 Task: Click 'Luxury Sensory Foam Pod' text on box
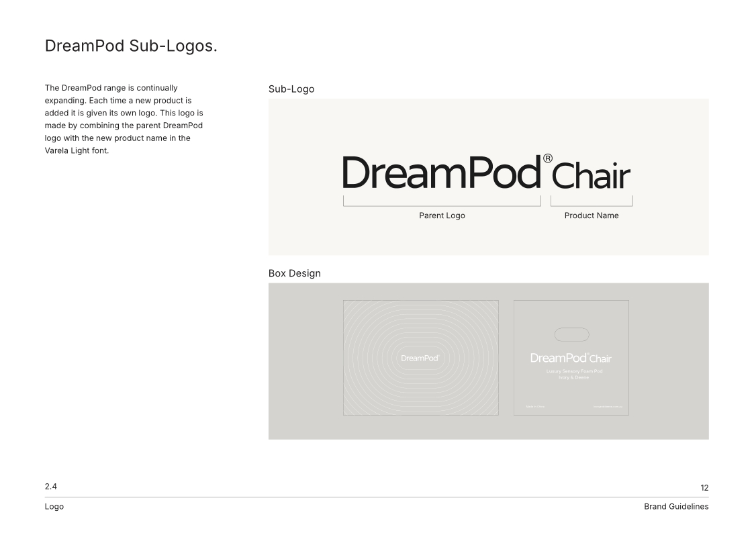tap(571, 371)
